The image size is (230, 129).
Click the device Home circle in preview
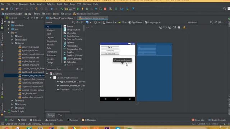(x=118, y=99)
